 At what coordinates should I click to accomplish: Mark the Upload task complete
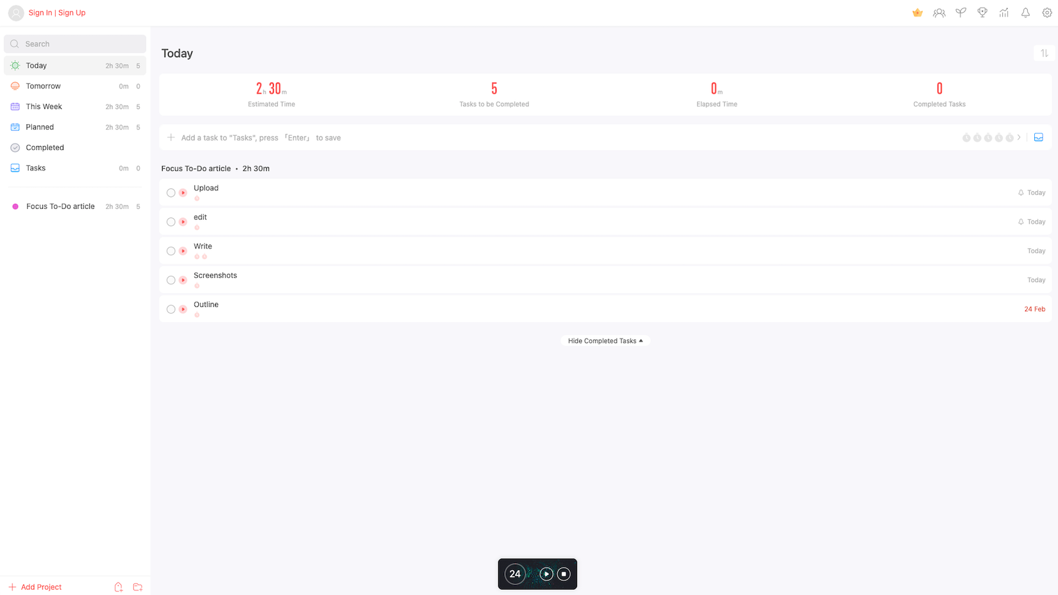(x=171, y=193)
